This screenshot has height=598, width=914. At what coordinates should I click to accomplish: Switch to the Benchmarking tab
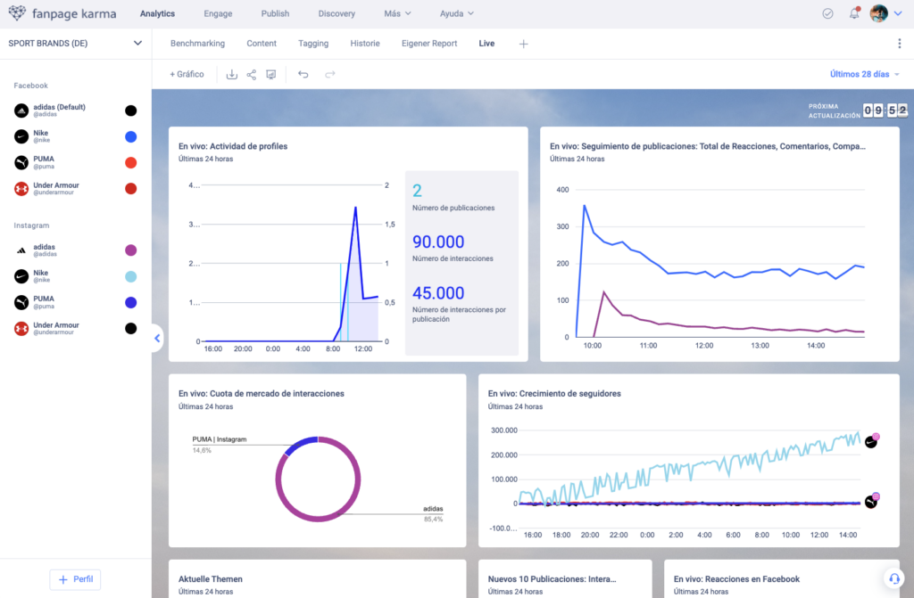click(197, 43)
